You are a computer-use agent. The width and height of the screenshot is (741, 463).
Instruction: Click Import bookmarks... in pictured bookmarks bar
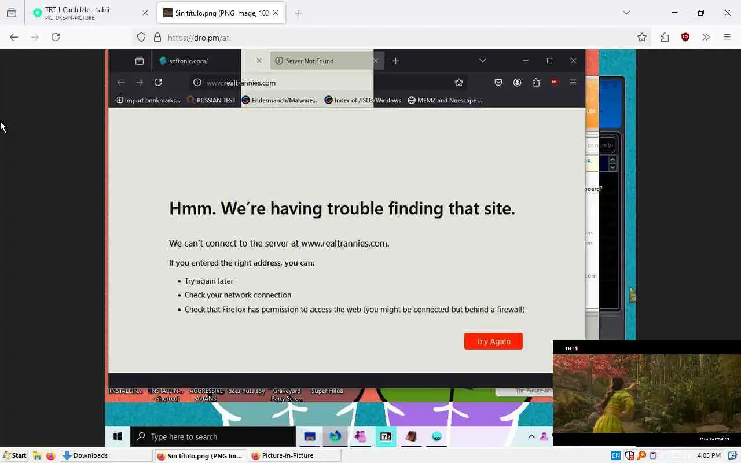[x=148, y=100]
